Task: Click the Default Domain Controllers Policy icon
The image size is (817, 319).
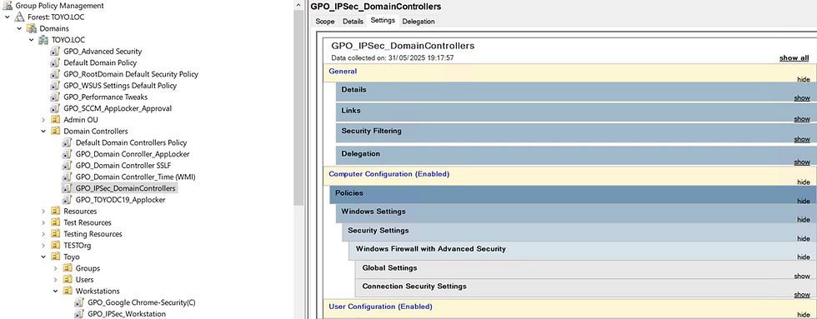Action: point(68,142)
